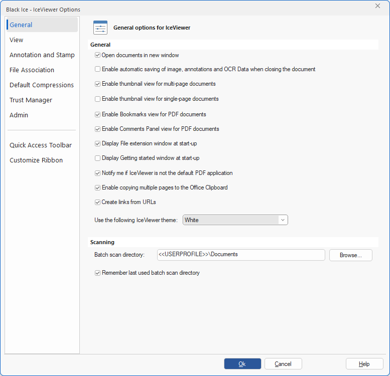The image size is (390, 376).
Task: Enable Display Getting started window at start-up
Action: pos(98,158)
